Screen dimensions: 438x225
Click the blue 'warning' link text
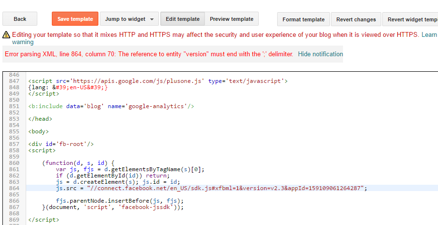(x=23, y=42)
